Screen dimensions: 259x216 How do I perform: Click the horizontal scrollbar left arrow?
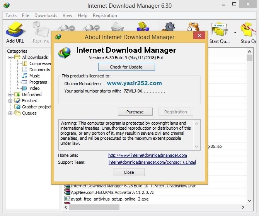(66, 207)
